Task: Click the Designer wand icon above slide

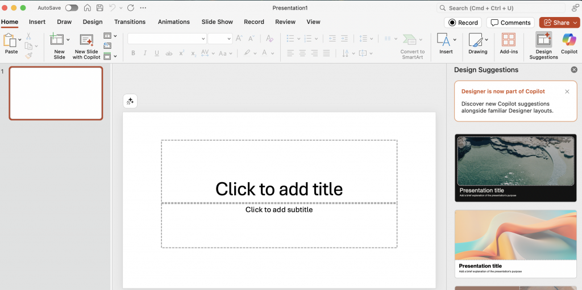Action: [130, 101]
